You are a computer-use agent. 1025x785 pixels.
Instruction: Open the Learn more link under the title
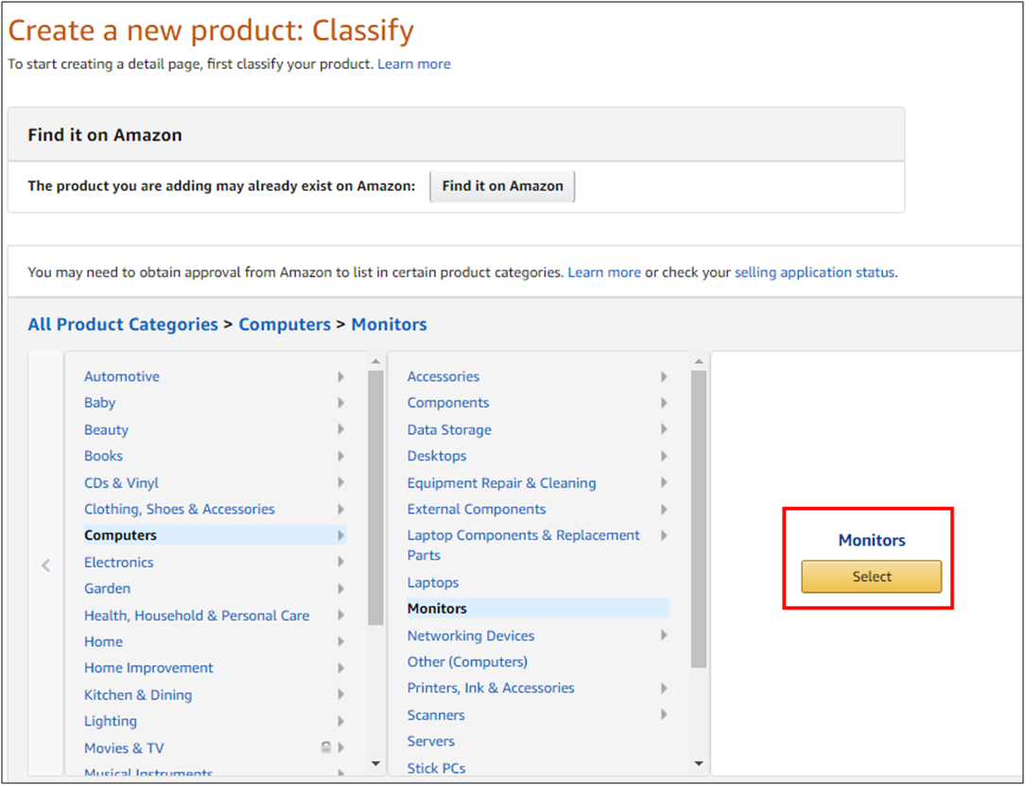tap(413, 64)
